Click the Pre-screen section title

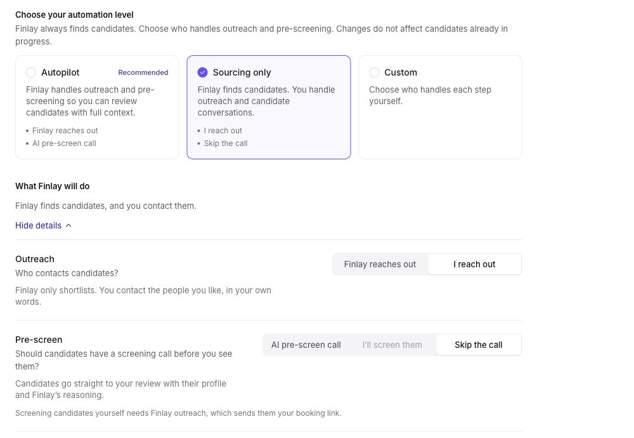[39, 340]
